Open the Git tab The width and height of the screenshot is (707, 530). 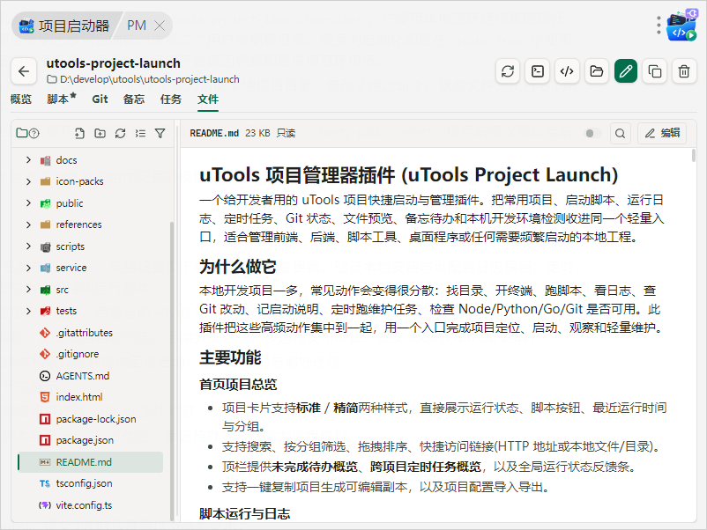click(100, 99)
